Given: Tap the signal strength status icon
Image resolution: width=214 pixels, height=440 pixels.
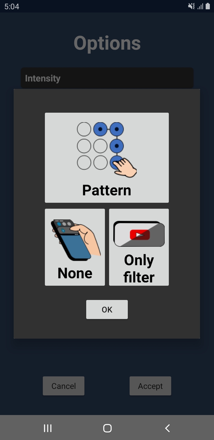Looking at the screenshot, I should (200, 6).
